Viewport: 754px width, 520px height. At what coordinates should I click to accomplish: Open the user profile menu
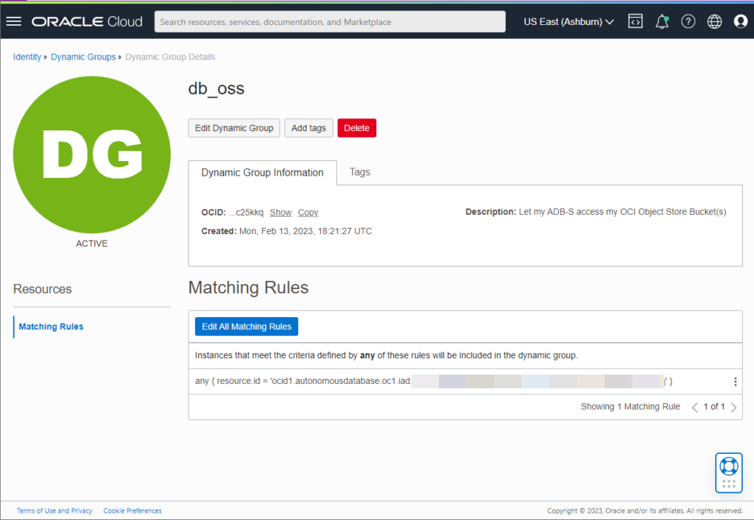point(741,21)
